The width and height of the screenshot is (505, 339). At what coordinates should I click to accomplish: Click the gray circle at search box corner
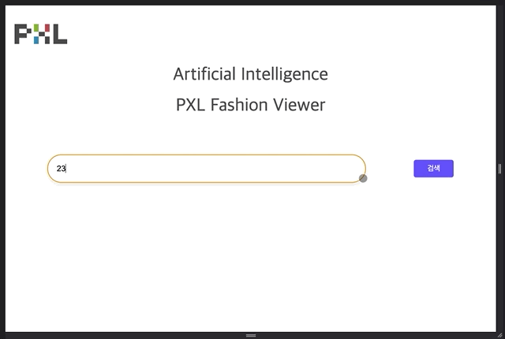click(x=363, y=178)
